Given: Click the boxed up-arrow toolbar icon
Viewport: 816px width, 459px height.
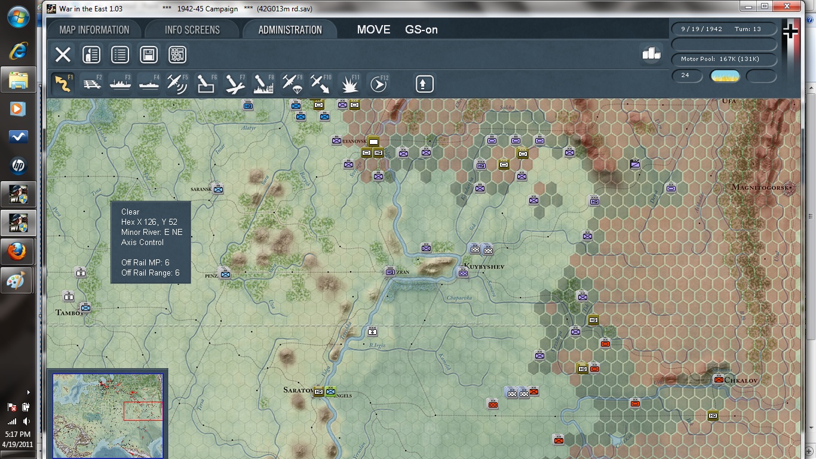Looking at the screenshot, I should coord(424,84).
